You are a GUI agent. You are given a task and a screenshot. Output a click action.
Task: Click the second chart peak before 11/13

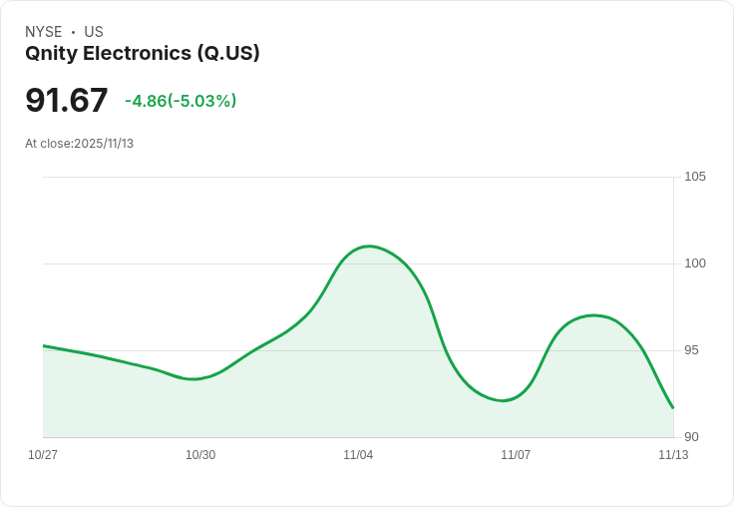[594, 315]
